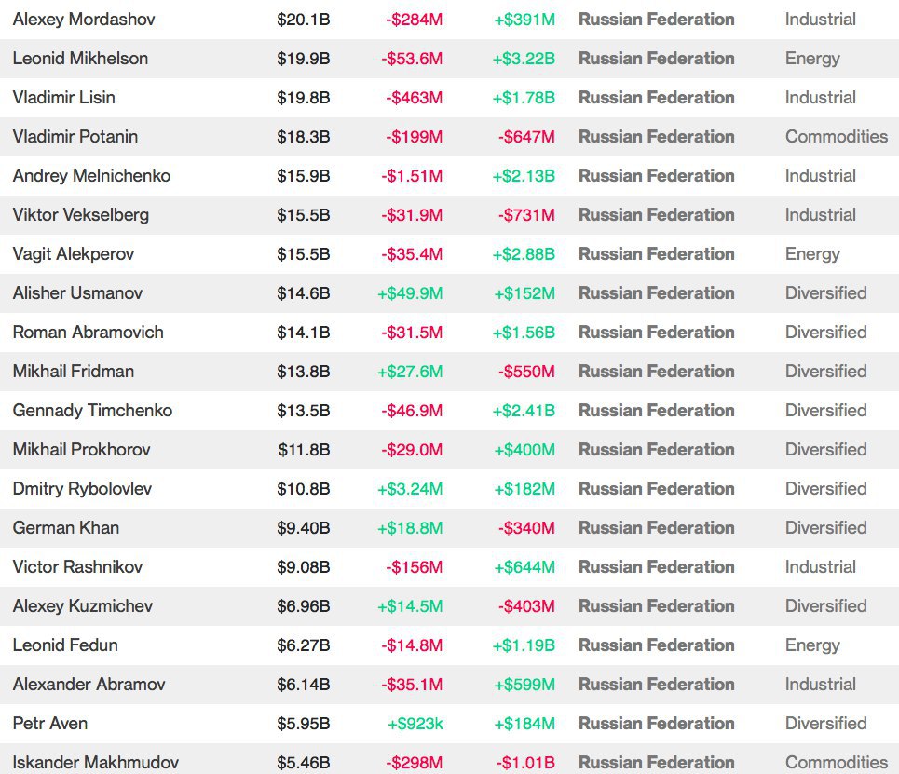Select the -$1.01B YTD change value
The image size is (899, 774).
[x=525, y=763]
